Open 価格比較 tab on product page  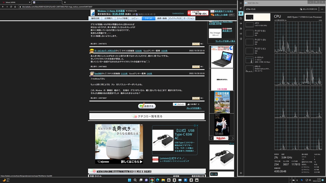[95, 18]
